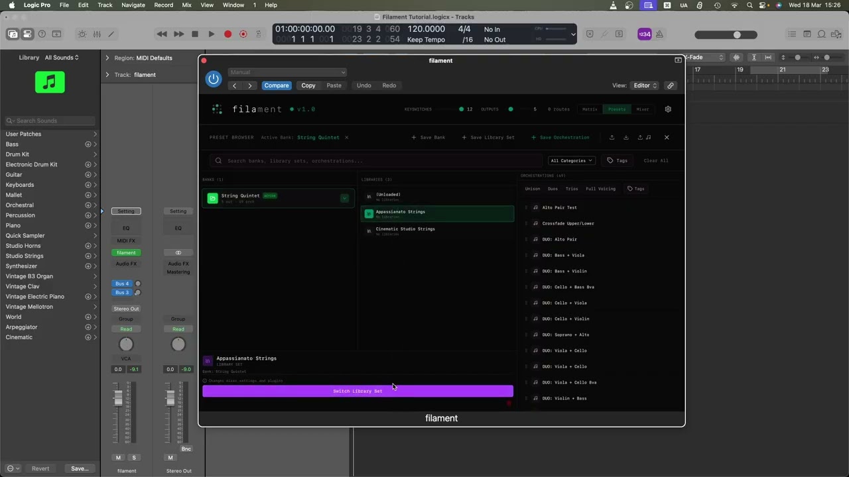Viewport: 849px width, 477px height.
Task: Fast forward the Logic transport
Action: [x=178, y=34]
